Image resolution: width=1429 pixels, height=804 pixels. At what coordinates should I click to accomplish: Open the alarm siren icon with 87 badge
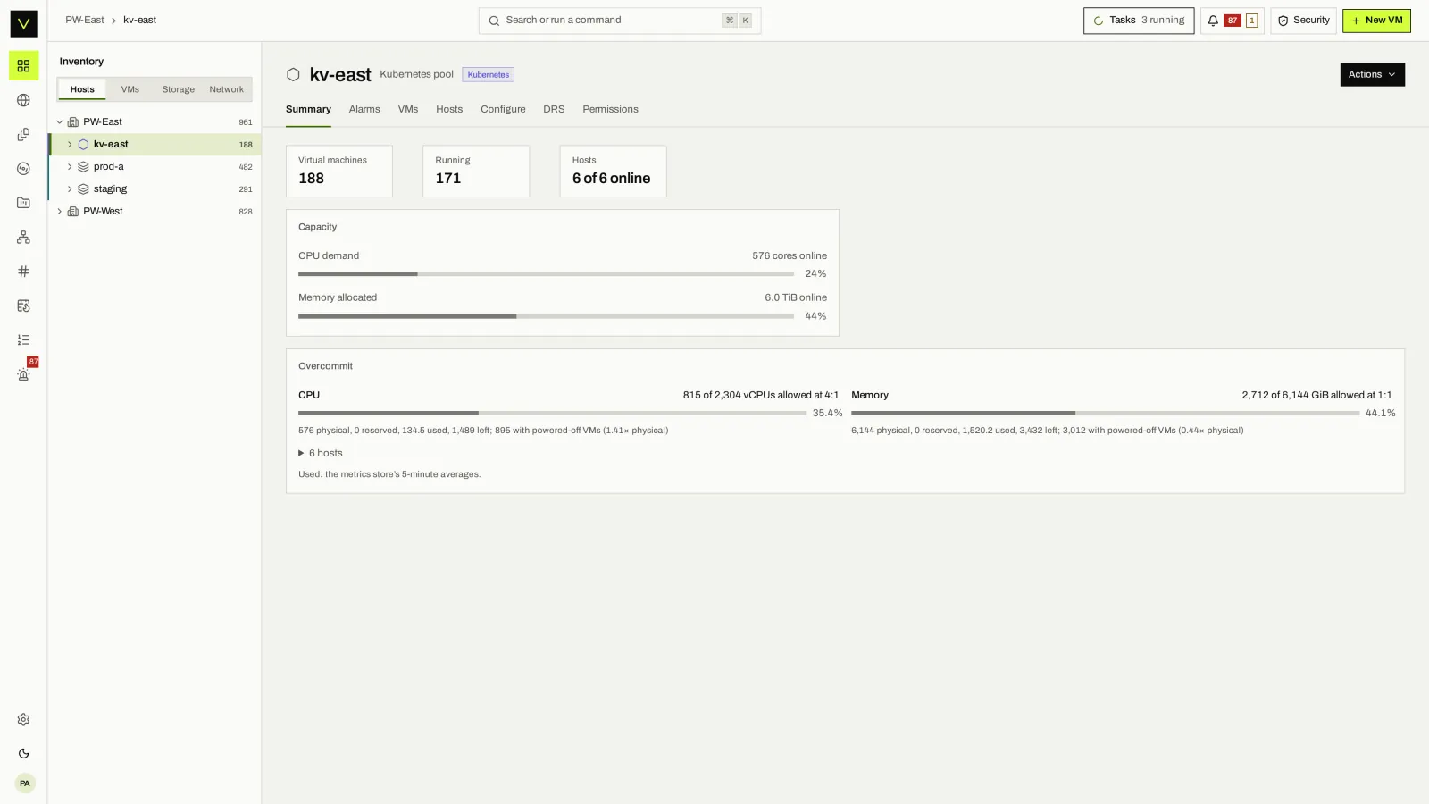(x=23, y=374)
